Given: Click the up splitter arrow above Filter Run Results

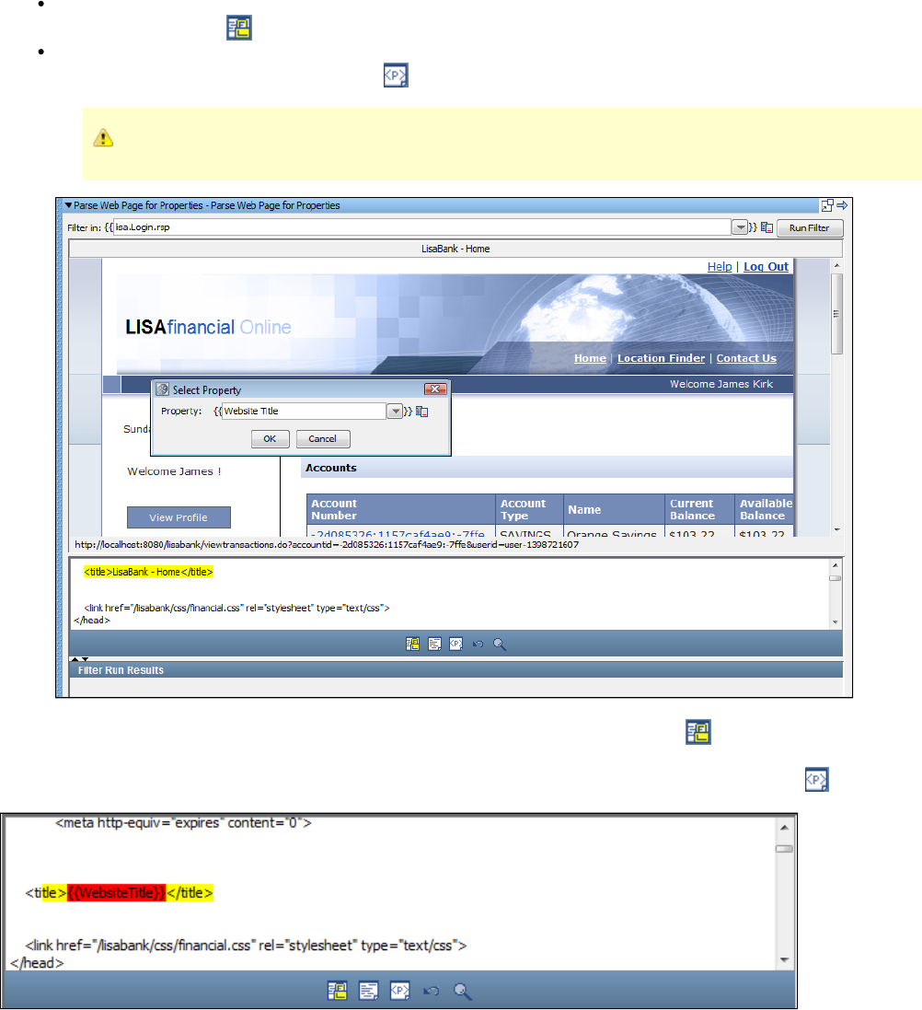Looking at the screenshot, I should [x=75, y=659].
